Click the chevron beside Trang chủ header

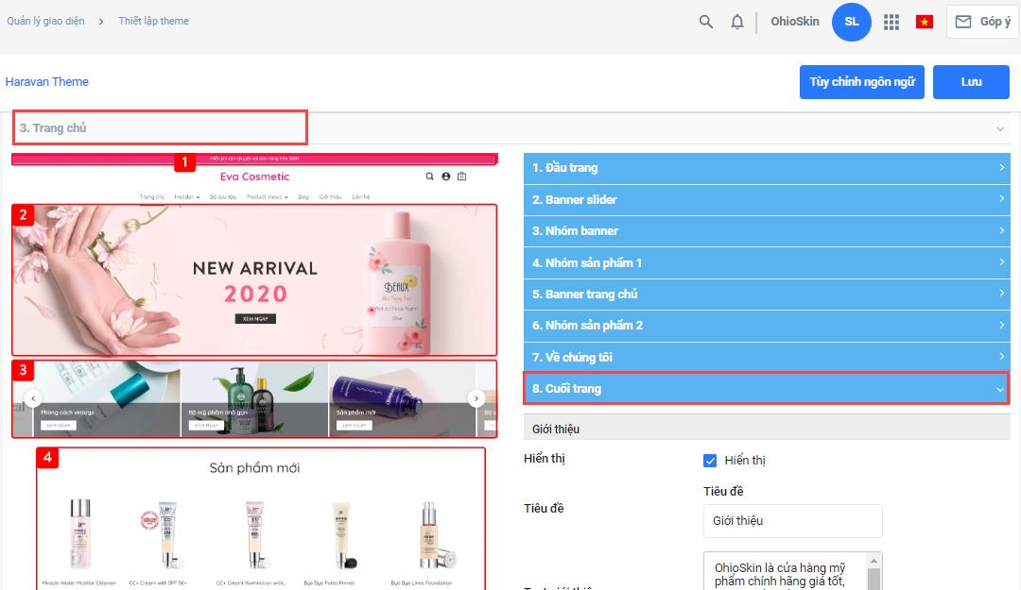[1000, 128]
